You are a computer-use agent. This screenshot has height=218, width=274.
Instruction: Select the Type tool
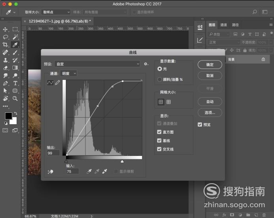tap(15, 83)
